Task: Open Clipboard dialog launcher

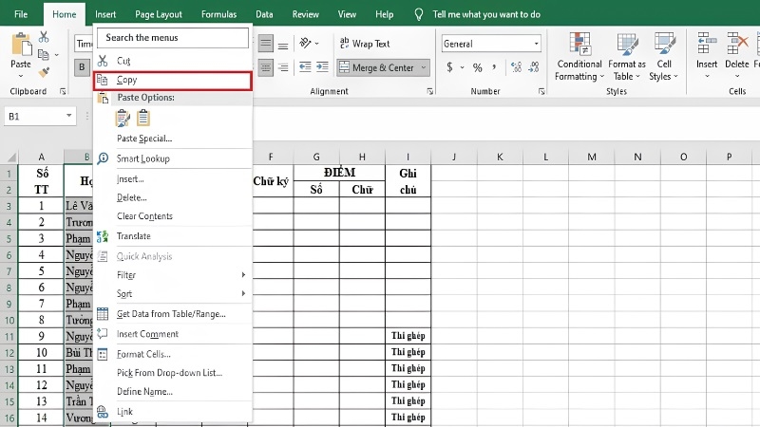Action: click(63, 91)
